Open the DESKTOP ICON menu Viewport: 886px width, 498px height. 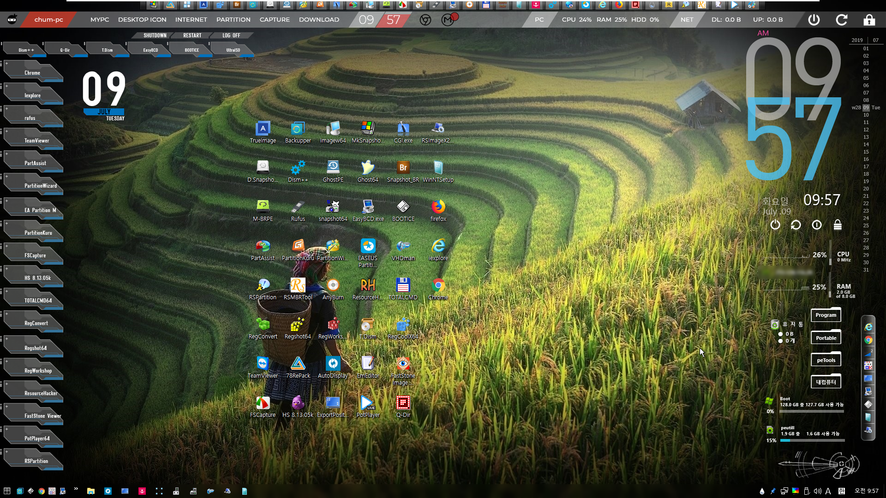point(142,19)
